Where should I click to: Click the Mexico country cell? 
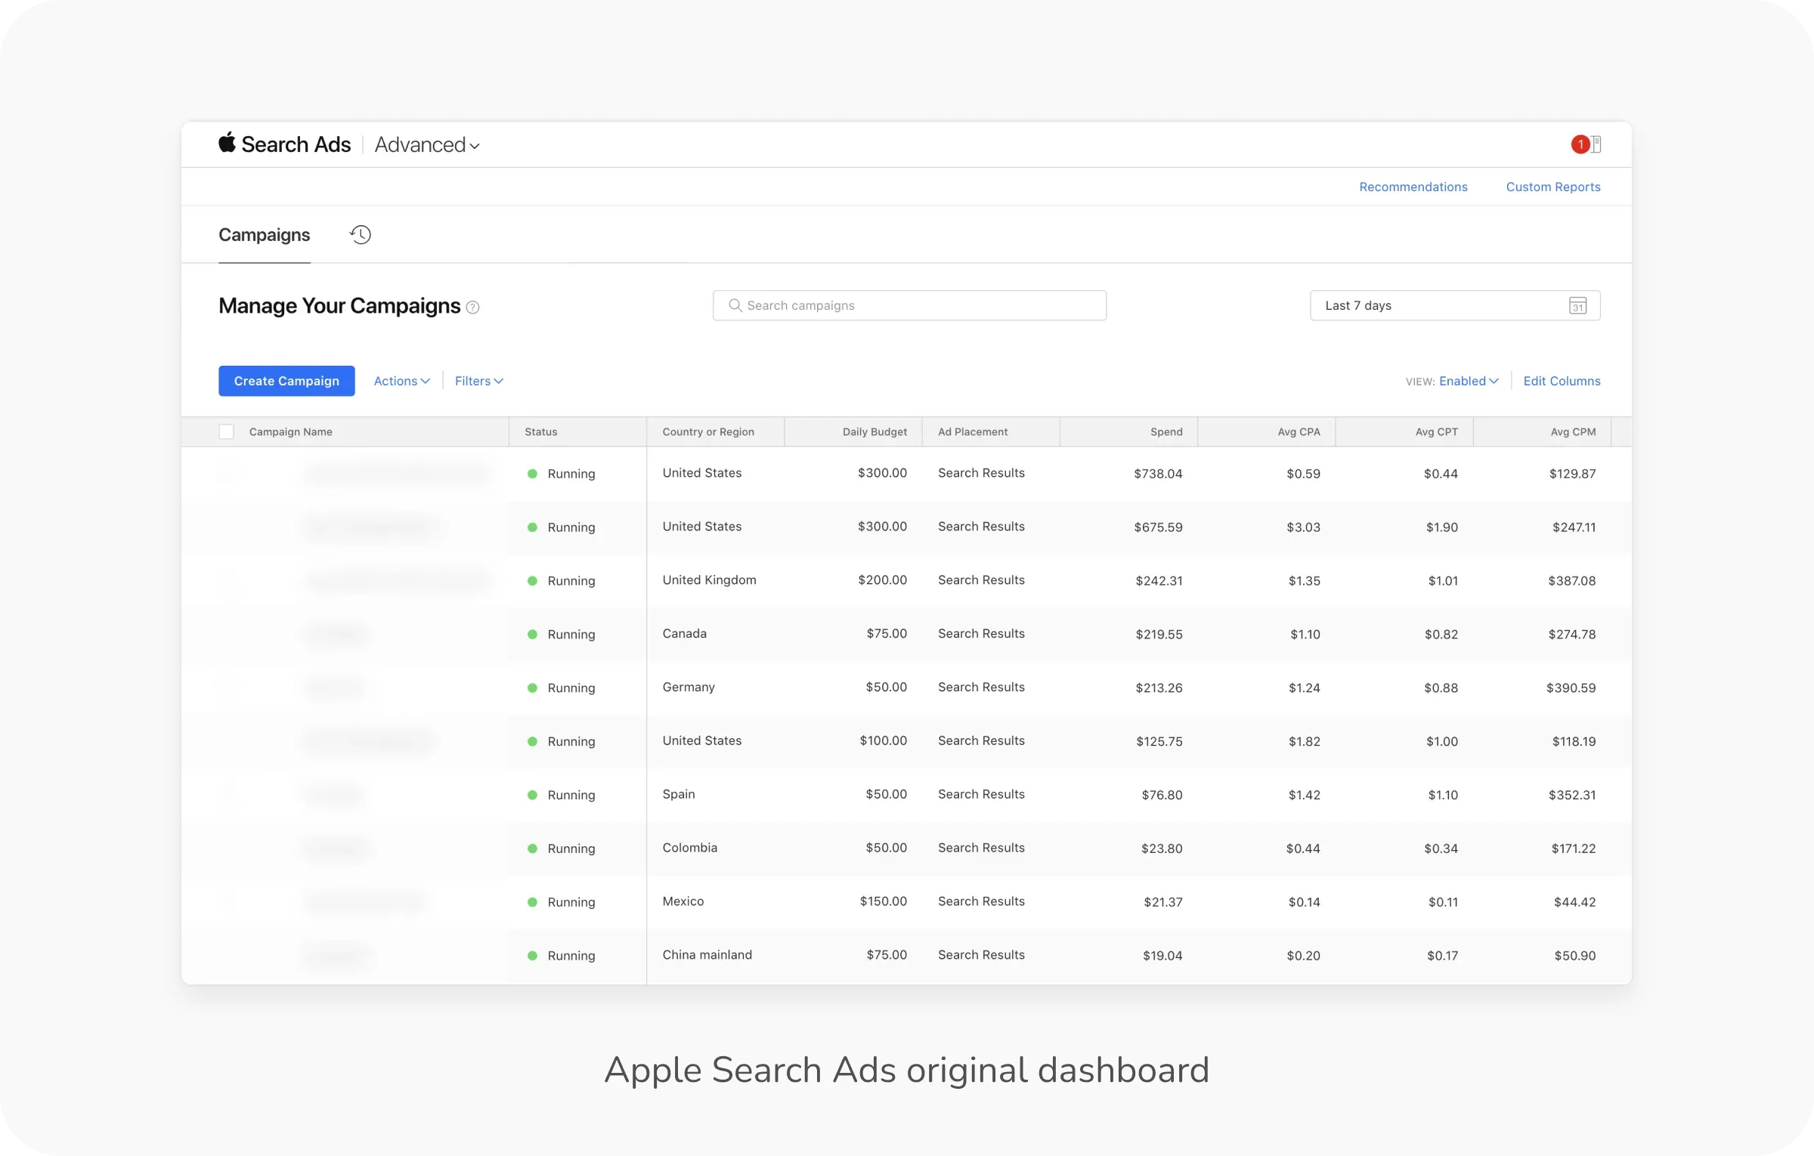point(683,901)
